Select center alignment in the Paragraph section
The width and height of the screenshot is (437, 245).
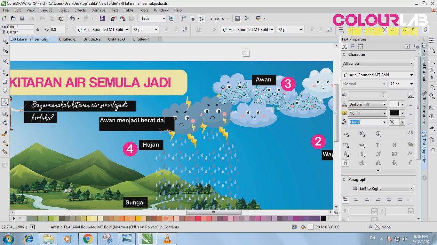point(367,200)
